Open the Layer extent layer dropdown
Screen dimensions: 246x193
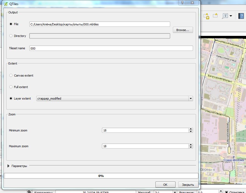click(191, 99)
